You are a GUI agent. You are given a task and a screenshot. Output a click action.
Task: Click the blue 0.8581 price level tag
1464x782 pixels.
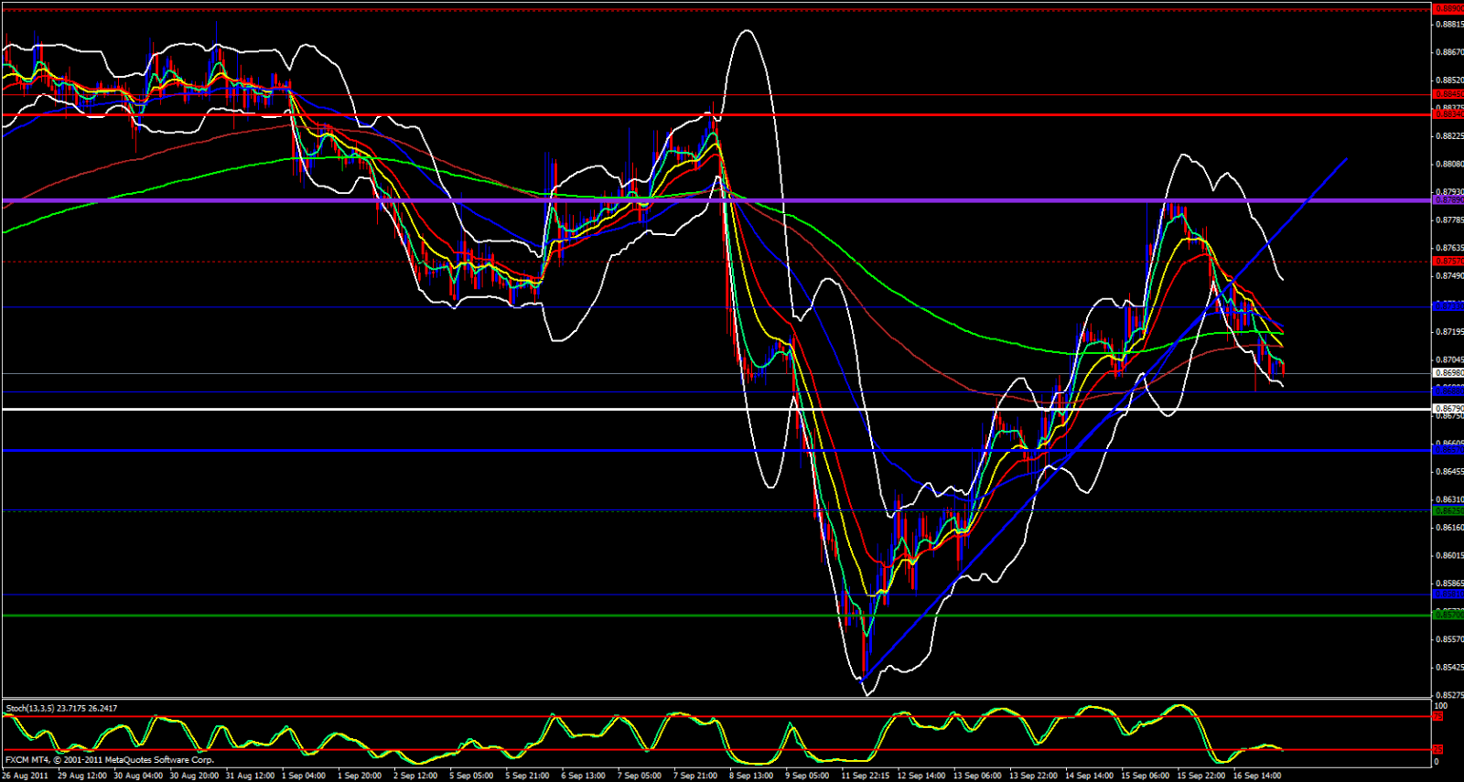[x=1448, y=595]
